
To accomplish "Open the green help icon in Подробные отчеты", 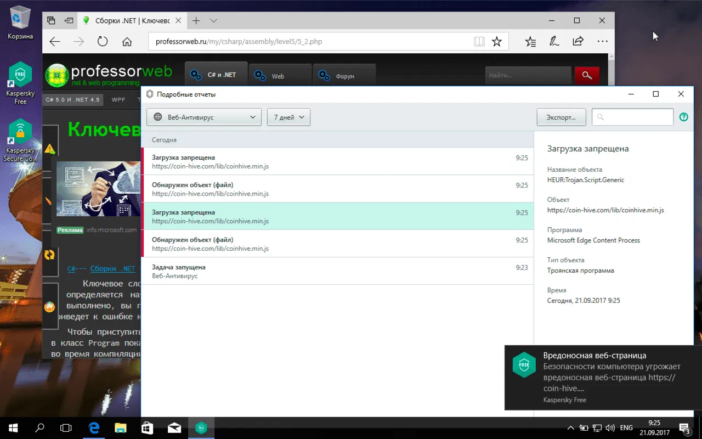I will [x=683, y=116].
